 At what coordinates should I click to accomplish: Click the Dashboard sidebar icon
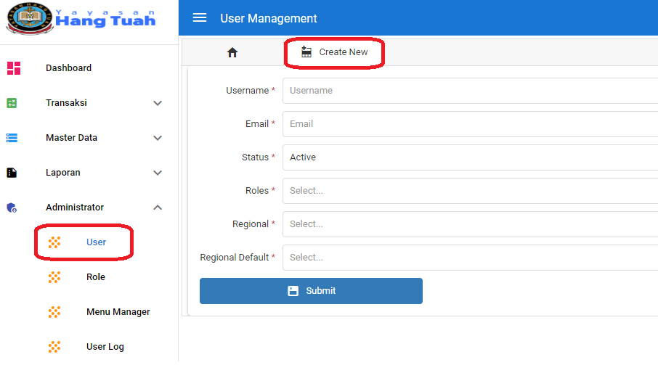[13, 68]
